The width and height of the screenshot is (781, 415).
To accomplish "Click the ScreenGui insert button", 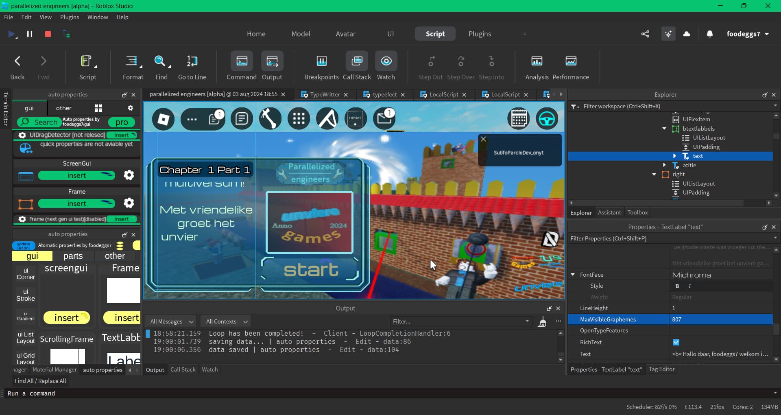I will 76,175.
